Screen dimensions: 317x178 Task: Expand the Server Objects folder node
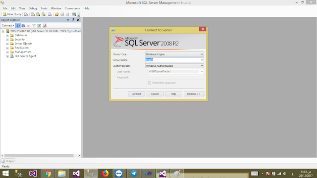pyautogui.click(x=7, y=44)
